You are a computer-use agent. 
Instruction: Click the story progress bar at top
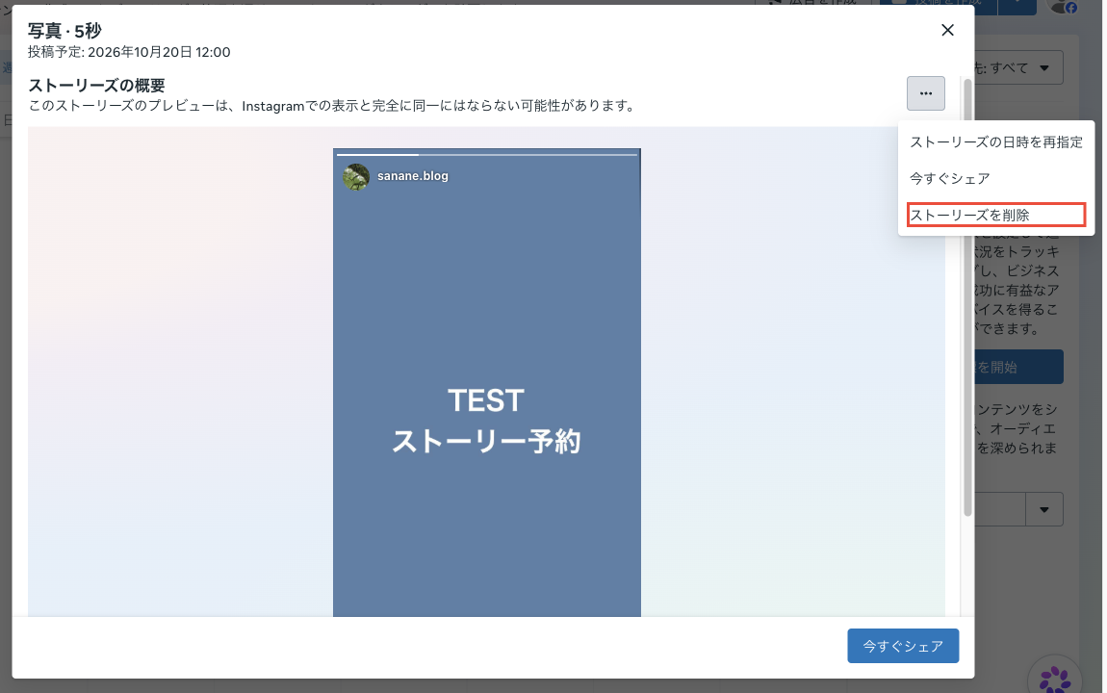[x=486, y=154]
